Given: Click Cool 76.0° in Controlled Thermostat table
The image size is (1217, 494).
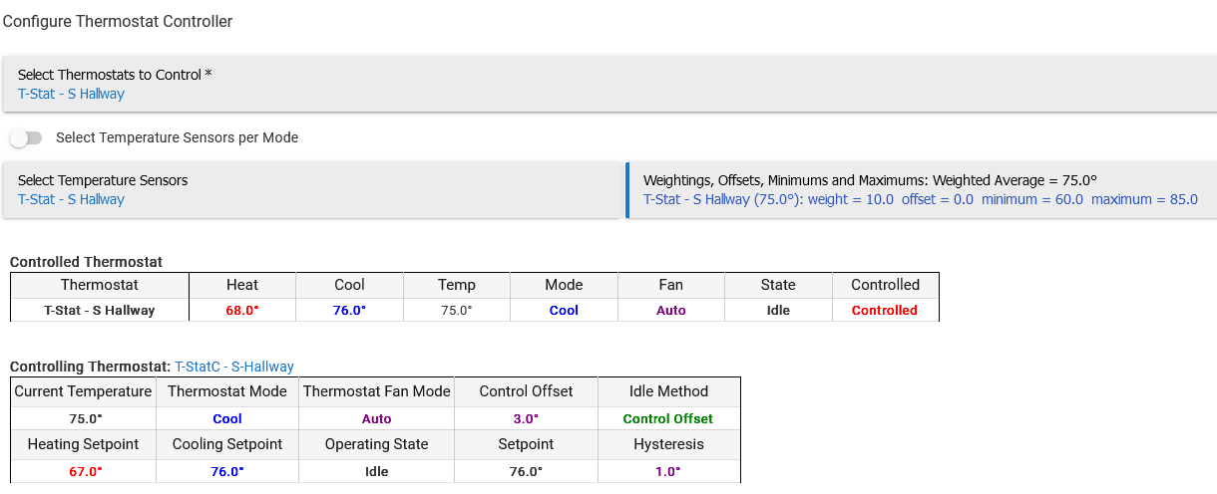Looking at the screenshot, I should [349, 311].
